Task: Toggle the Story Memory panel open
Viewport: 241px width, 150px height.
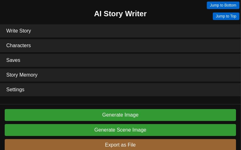Action: point(120,75)
